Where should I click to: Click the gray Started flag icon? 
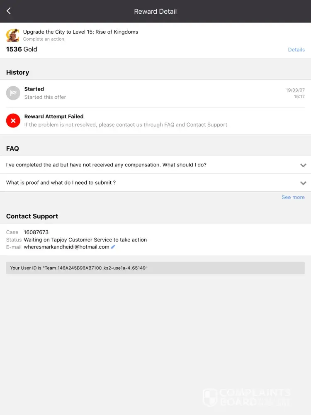coord(13,93)
